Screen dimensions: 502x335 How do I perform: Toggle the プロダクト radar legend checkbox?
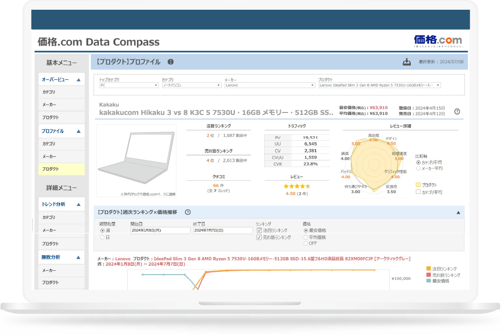click(418, 185)
